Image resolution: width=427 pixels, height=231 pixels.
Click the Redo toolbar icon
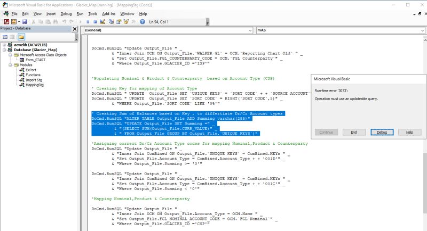pos(72,22)
